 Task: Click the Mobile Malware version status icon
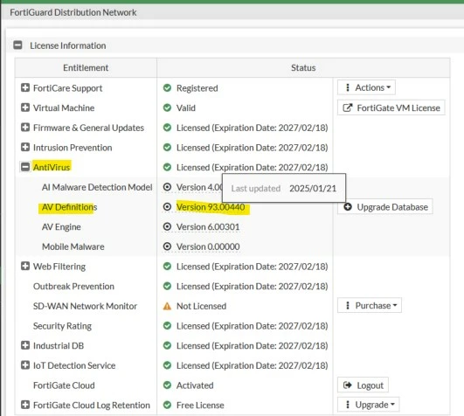point(167,246)
